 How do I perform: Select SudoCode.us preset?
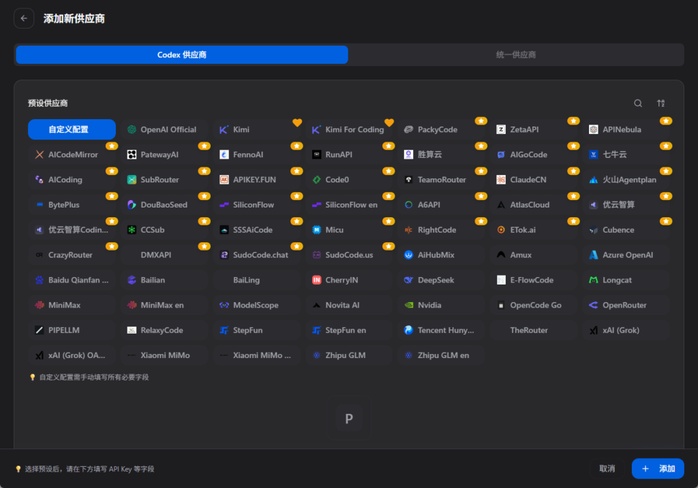click(349, 255)
